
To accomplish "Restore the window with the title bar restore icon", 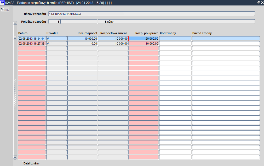I will pyautogui.click(x=258, y=3).
